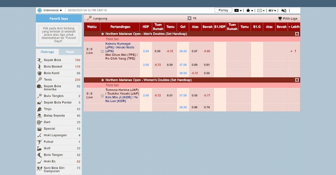Open the display mode dropdown

[x=238, y=10]
